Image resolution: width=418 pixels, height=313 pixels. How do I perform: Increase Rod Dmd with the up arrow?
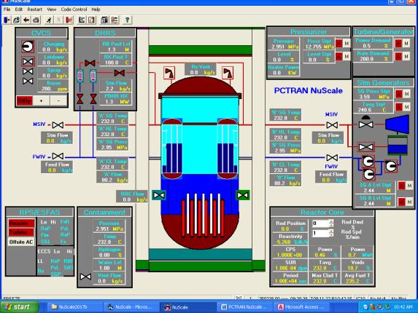click(331, 221)
